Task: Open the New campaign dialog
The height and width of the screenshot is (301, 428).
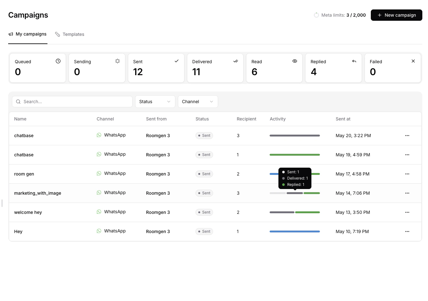Action: (396, 15)
